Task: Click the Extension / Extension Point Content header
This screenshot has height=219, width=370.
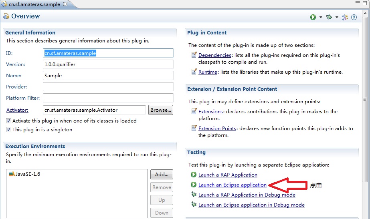Action: click(x=232, y=89)
